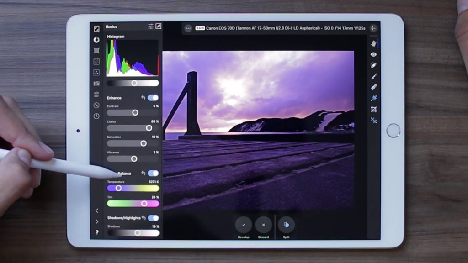Open the panel options sliders icon

pos(150,26)
